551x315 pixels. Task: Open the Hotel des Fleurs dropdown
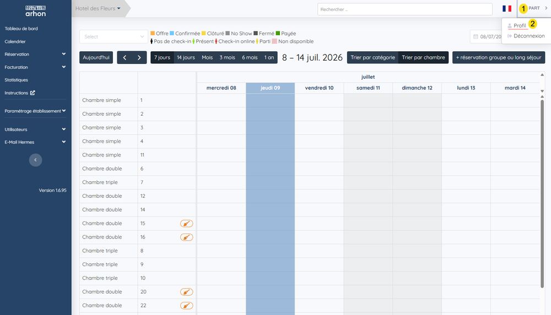pos(98,8)
